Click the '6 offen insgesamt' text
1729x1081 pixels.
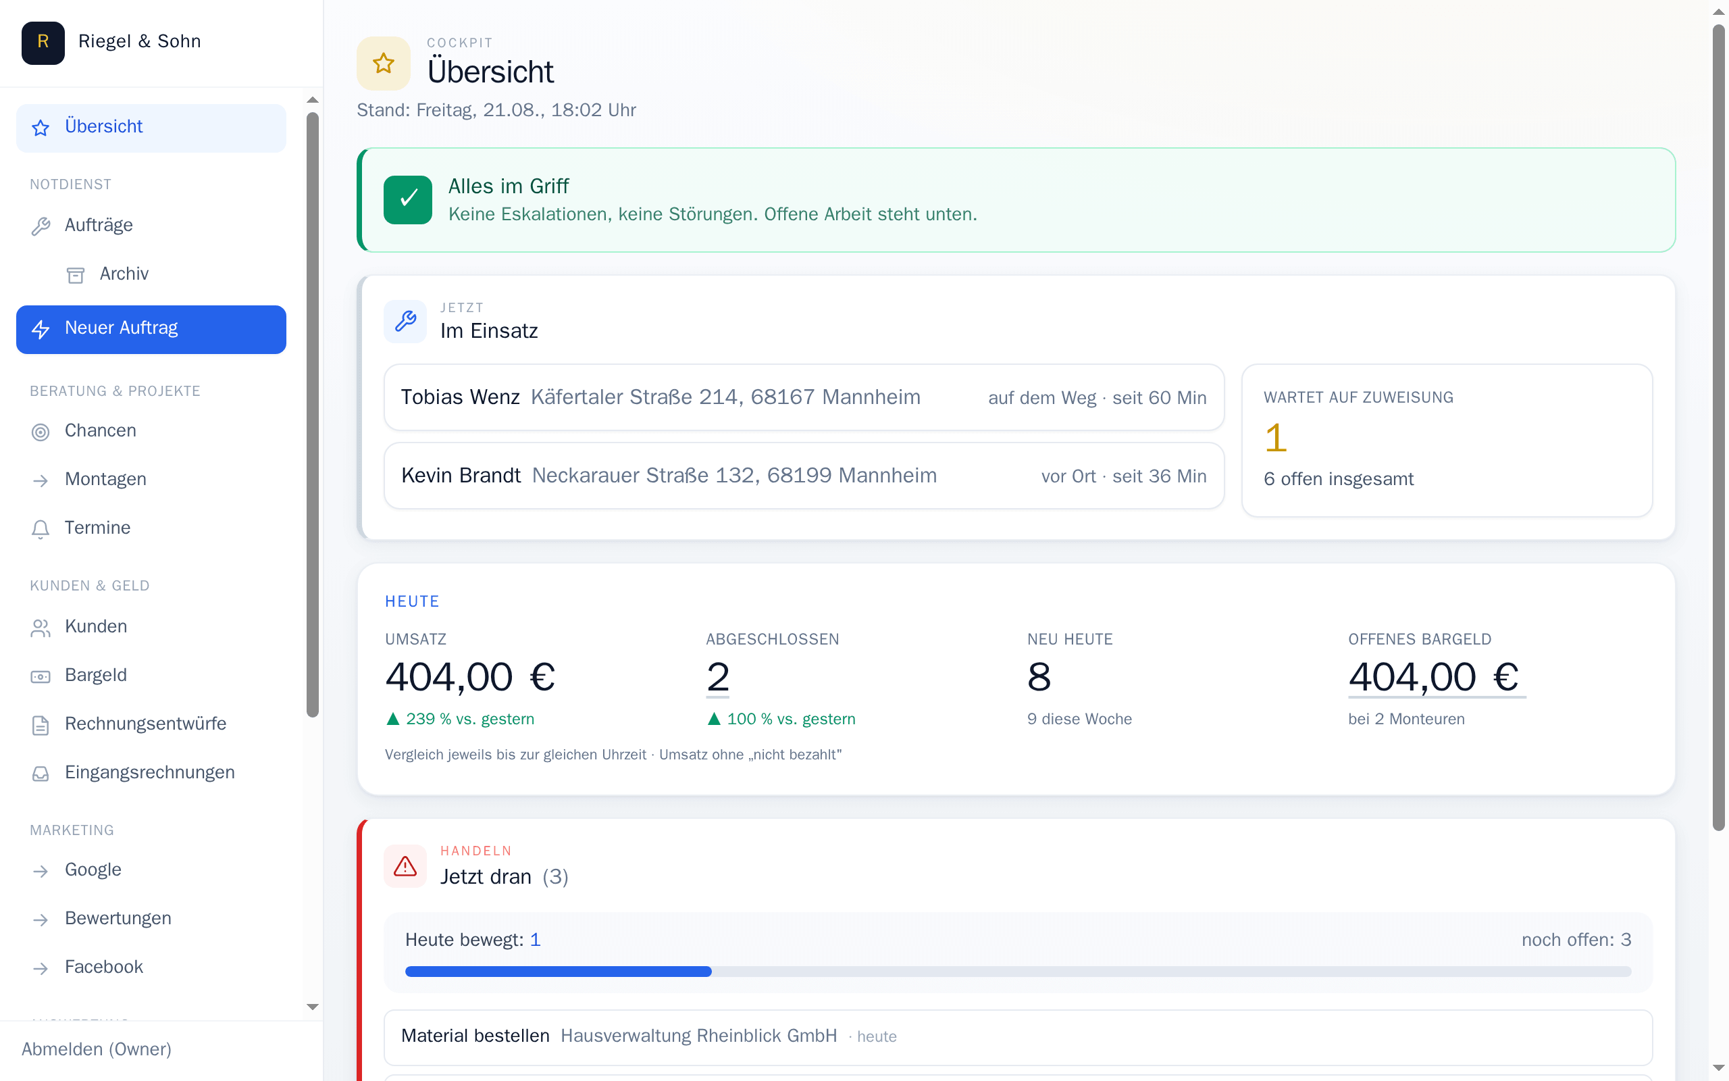1338,479
